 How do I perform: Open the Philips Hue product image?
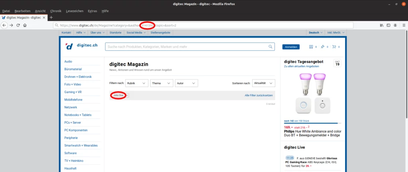312,94
